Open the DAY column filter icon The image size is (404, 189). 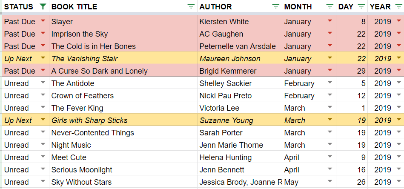(362, 7)
